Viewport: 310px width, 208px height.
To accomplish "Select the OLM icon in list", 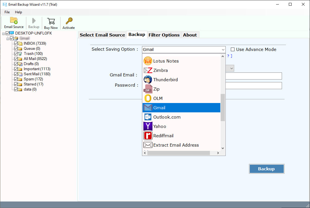I will click(x=148, y=98).
